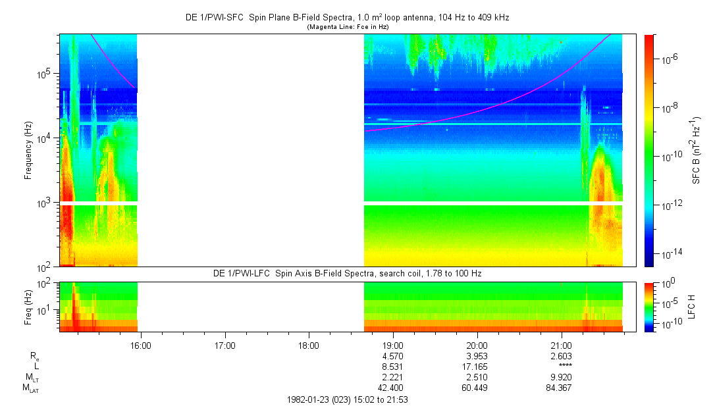Click the Re value 4.570
The height and width of the screenshot is (408, 713).
393,355
